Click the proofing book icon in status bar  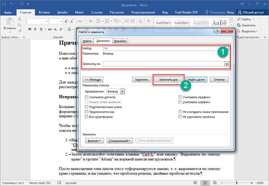[x=59, y=183]
